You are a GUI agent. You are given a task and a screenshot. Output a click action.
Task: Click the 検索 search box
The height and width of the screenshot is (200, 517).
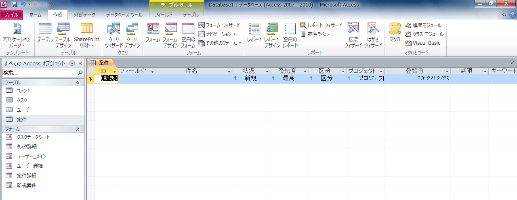pos(39,73)
